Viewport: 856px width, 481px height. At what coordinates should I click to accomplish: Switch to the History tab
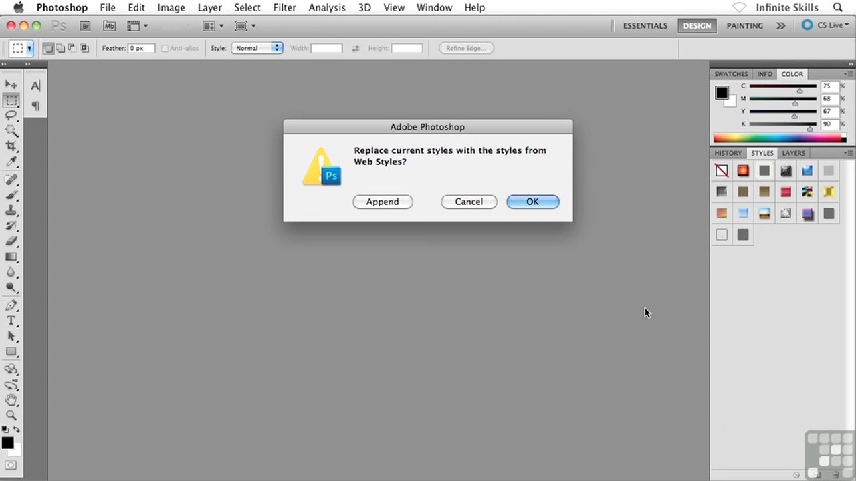[x=728, y=153]
